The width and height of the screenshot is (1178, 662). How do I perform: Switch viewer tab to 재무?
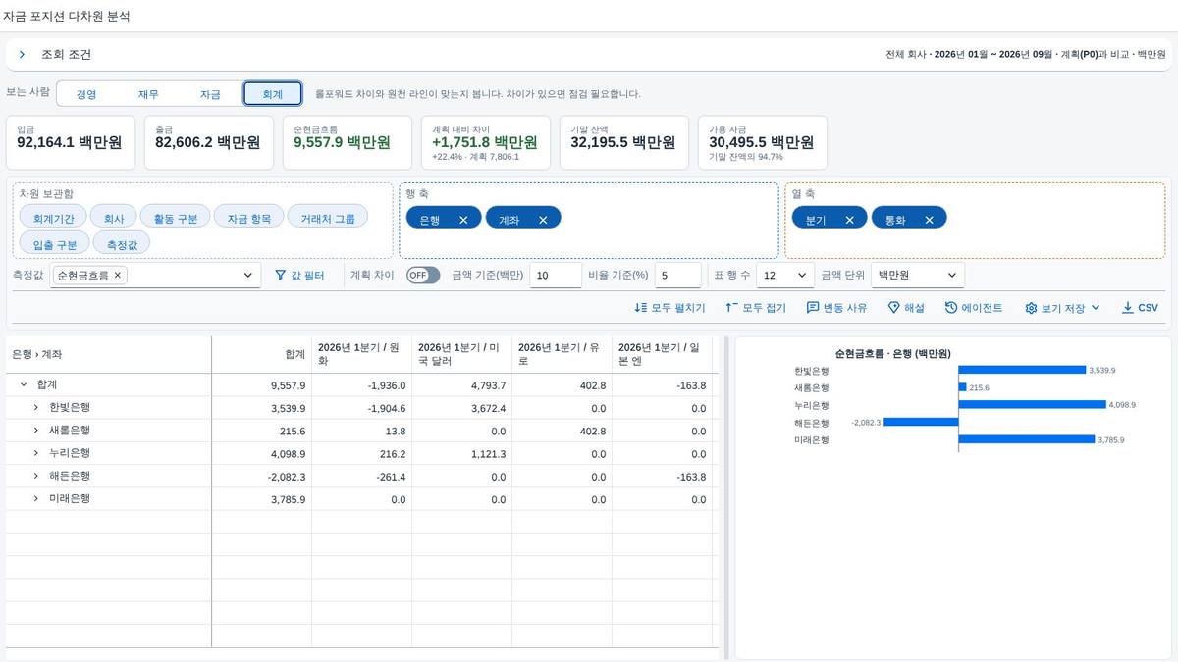pyautogui.click(x=148, y=94)
